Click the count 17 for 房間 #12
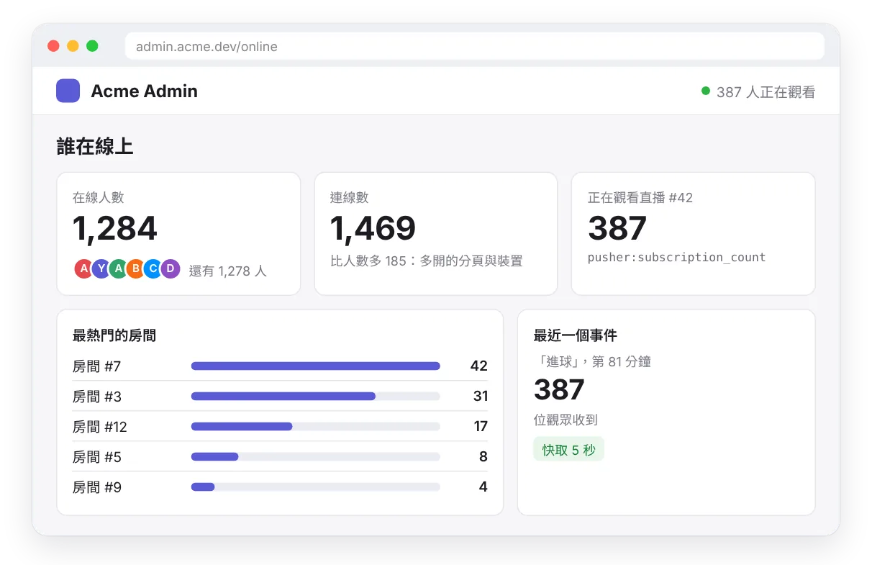The image size is (872, 565). click(481, 427)
